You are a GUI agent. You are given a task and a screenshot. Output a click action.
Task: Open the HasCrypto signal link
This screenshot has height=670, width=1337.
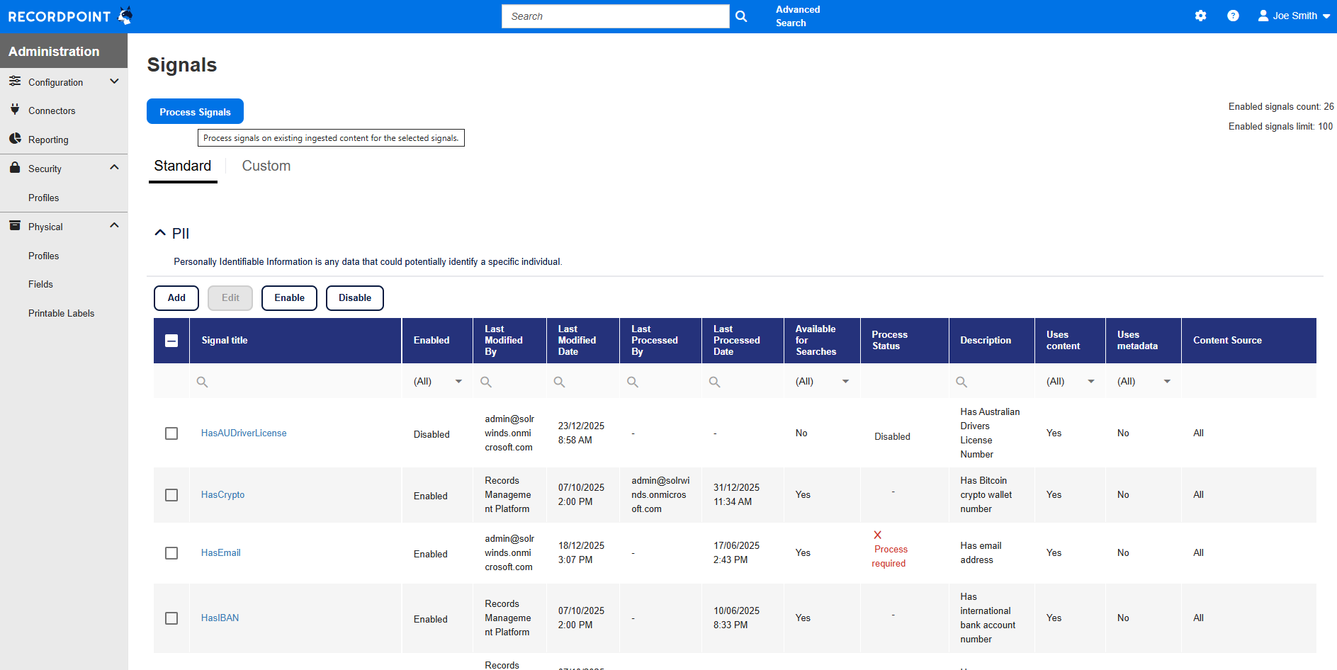[x=222, y=494]
